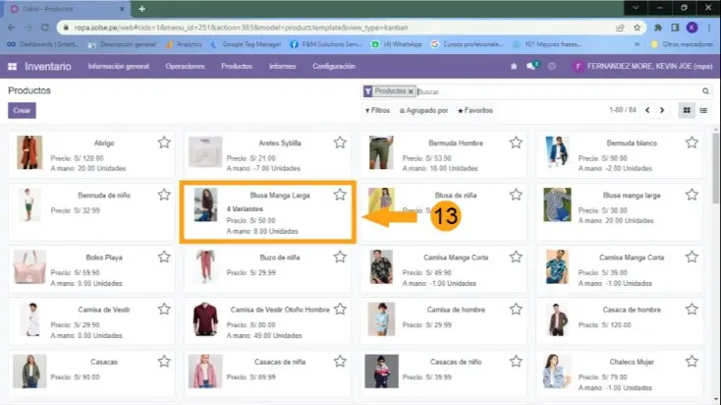
Task: Remove the Productos filter tag
Action: click(412, 91)
